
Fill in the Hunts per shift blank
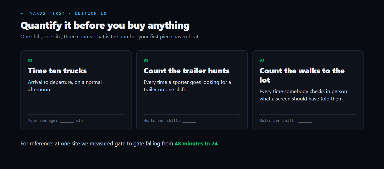pyautogui.click(x=189, y=121)
